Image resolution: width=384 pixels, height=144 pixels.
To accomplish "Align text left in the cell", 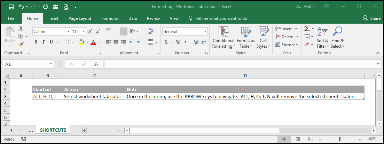I will (x=108, y=42).
